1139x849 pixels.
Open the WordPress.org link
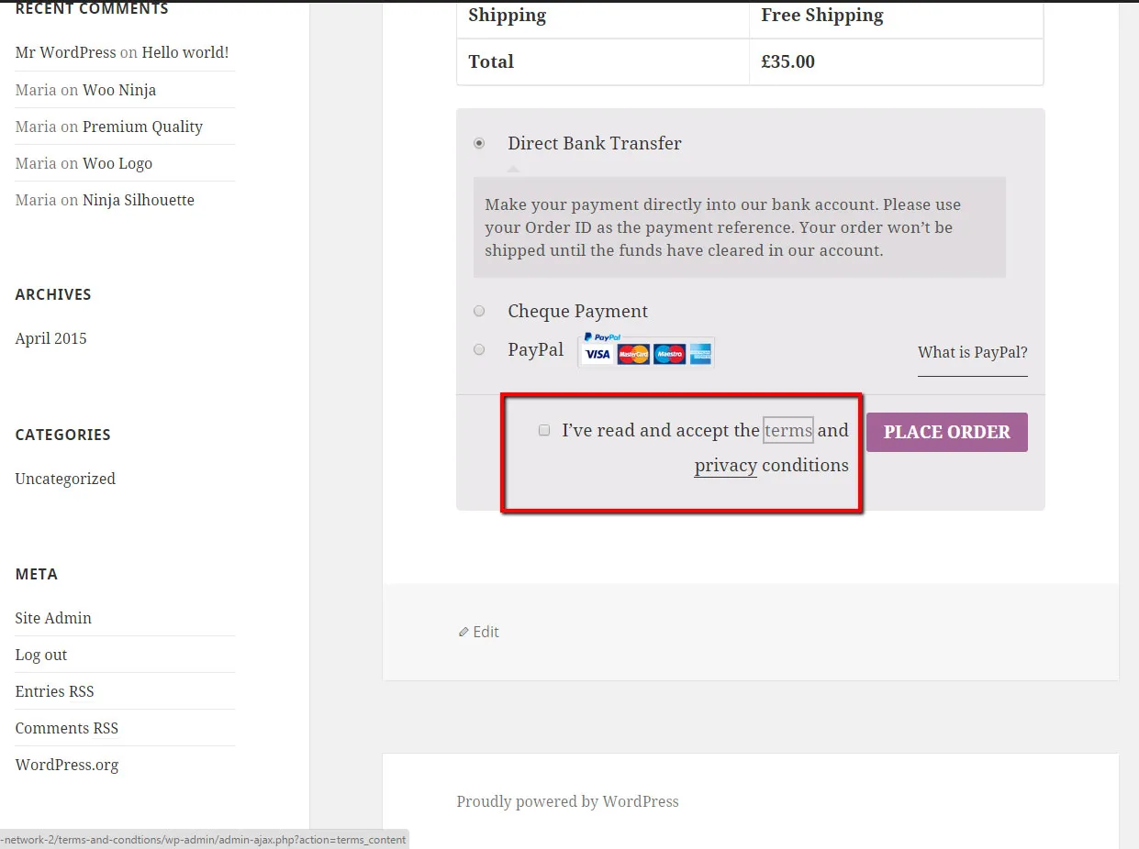[x=66, y=764]
